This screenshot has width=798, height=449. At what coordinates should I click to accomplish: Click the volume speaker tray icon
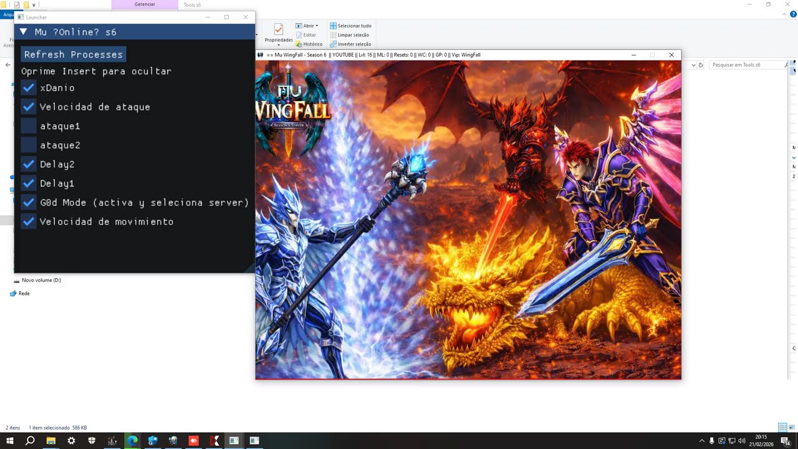click(742, 440)
